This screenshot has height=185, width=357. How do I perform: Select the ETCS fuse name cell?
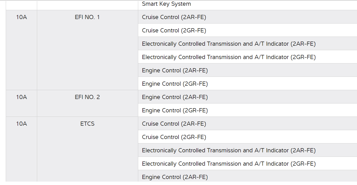point(87,124)
